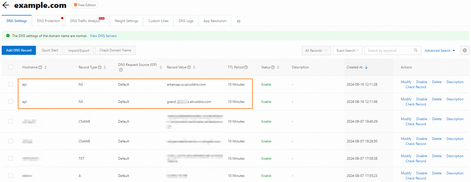Image resolution: width=471 pixels, height=182 pixels.
Task: Toggle the select-all checkbox in header
Action: [x=11, y=67]
